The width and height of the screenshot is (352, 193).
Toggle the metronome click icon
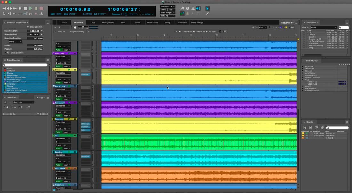point(193,8)
